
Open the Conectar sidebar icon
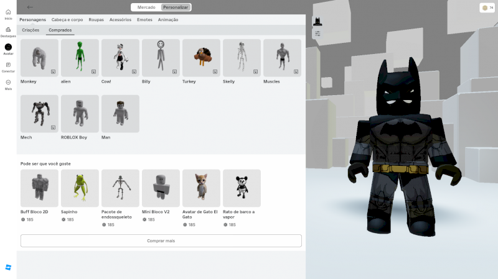point(8,66)
